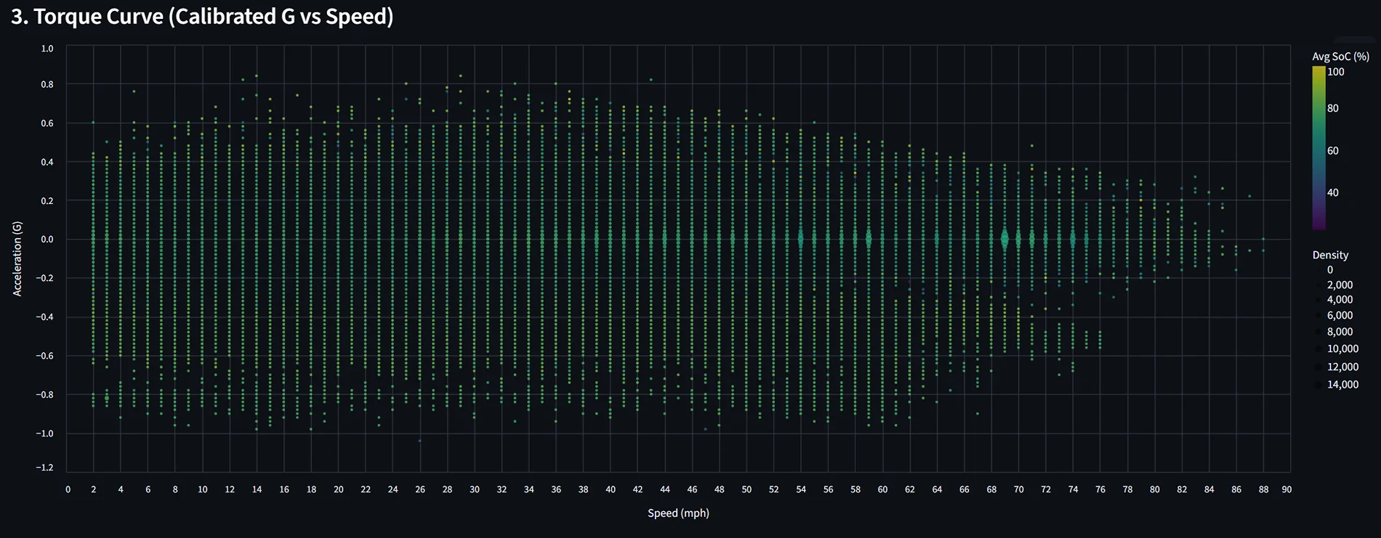The width and height of the screenshot is (1381, 538).
Task: Select the 10,000 density legend entry
Action: point(1342,349)
